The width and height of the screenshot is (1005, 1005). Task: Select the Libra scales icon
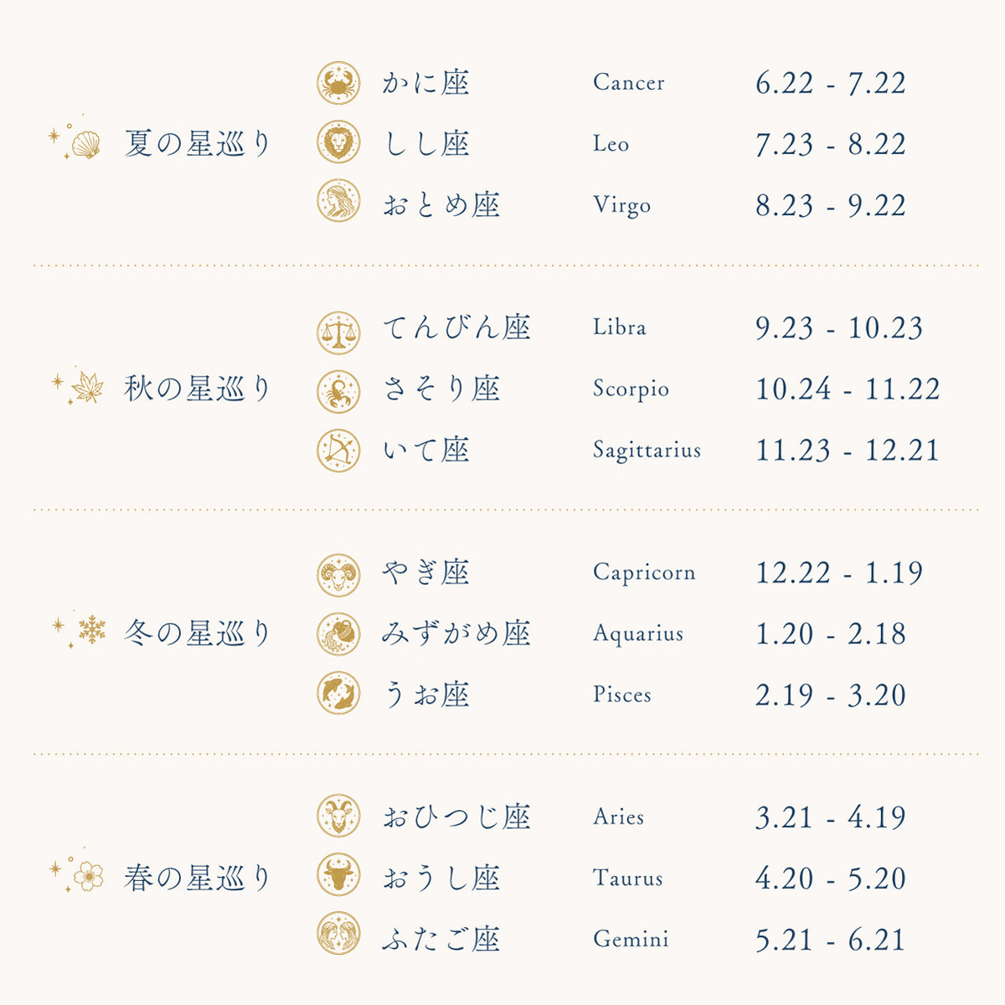pyautogui.click(x=338, y=332)
